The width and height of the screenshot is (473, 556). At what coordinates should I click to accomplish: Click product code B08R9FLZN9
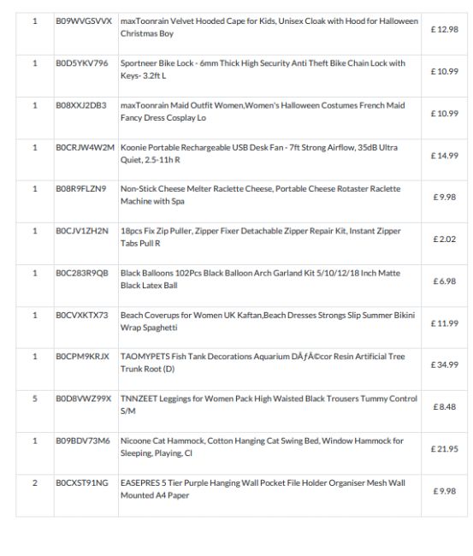tap(81, 189)
